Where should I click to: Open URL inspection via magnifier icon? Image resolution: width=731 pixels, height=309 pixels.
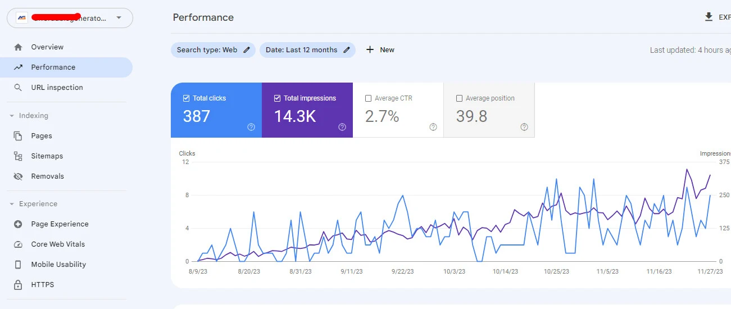19,88
